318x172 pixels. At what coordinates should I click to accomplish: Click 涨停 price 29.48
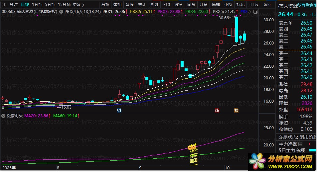coord(306,84)
